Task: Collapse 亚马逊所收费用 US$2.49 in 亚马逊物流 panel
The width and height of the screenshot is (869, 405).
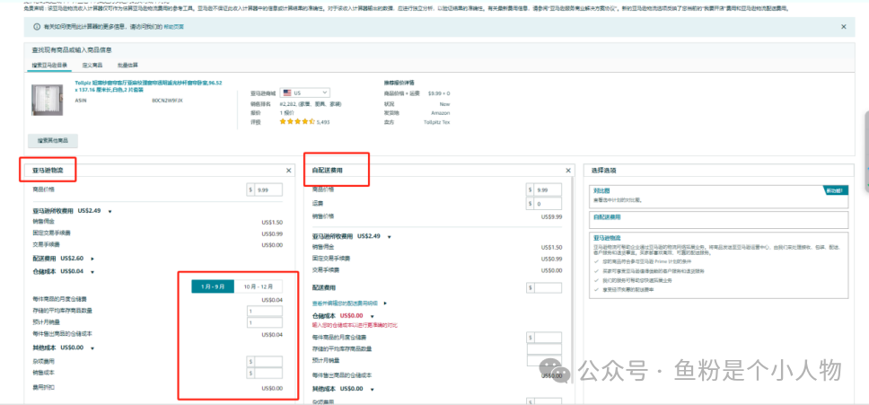Action: [x=110, y=211]
